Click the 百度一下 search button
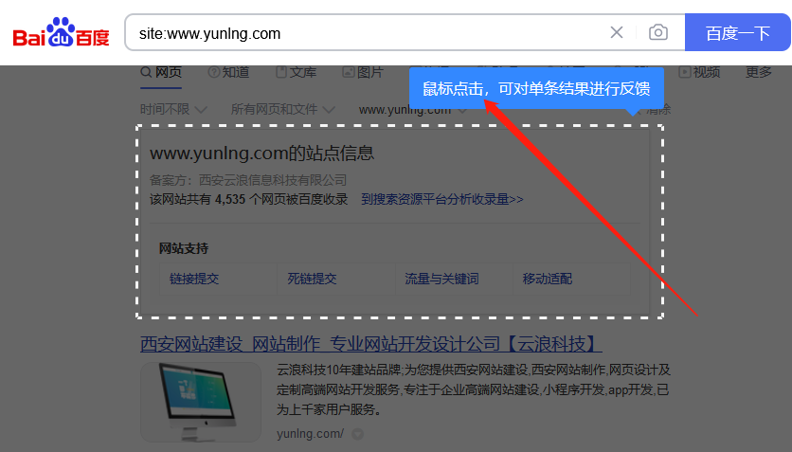 click(737, 33)
